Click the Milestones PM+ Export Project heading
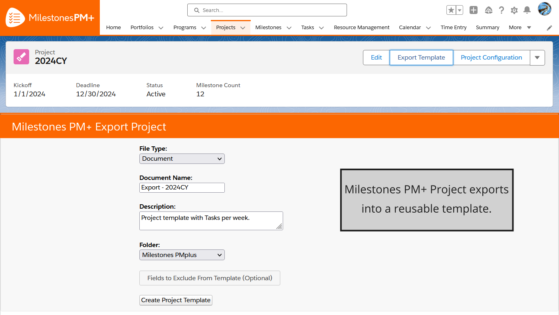The height and width of the screenshot is (315, 559). coord(89,127)
